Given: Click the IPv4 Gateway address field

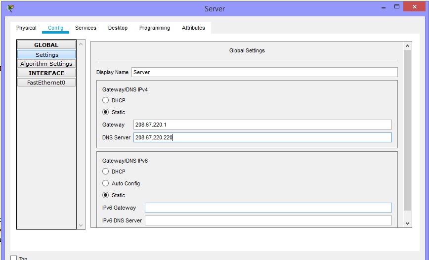Looking at the screenshot, I should coord(262,125).
